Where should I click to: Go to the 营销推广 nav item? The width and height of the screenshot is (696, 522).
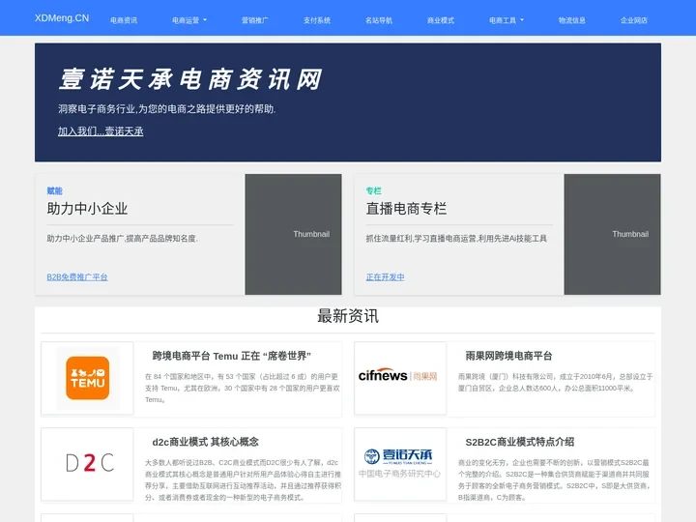(x=255, y=20)
